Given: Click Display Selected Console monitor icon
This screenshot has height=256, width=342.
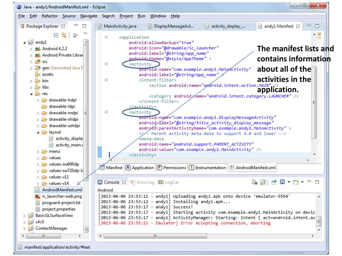Looking at the screenshot, I should 283,182.
